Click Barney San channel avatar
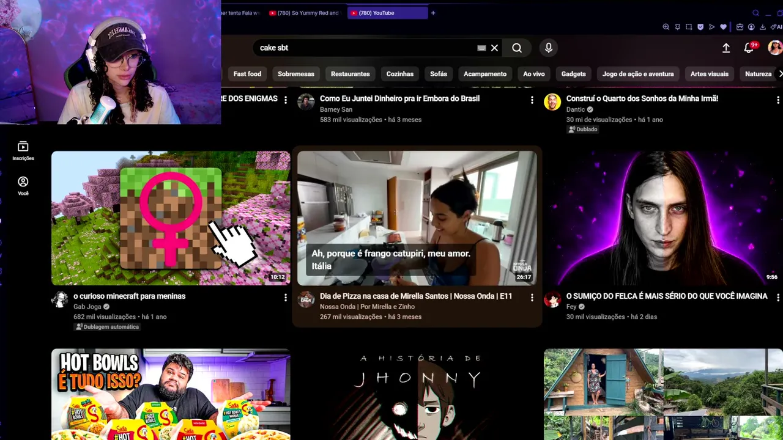This screenshot has height=440, width=783. pos(306,101)
